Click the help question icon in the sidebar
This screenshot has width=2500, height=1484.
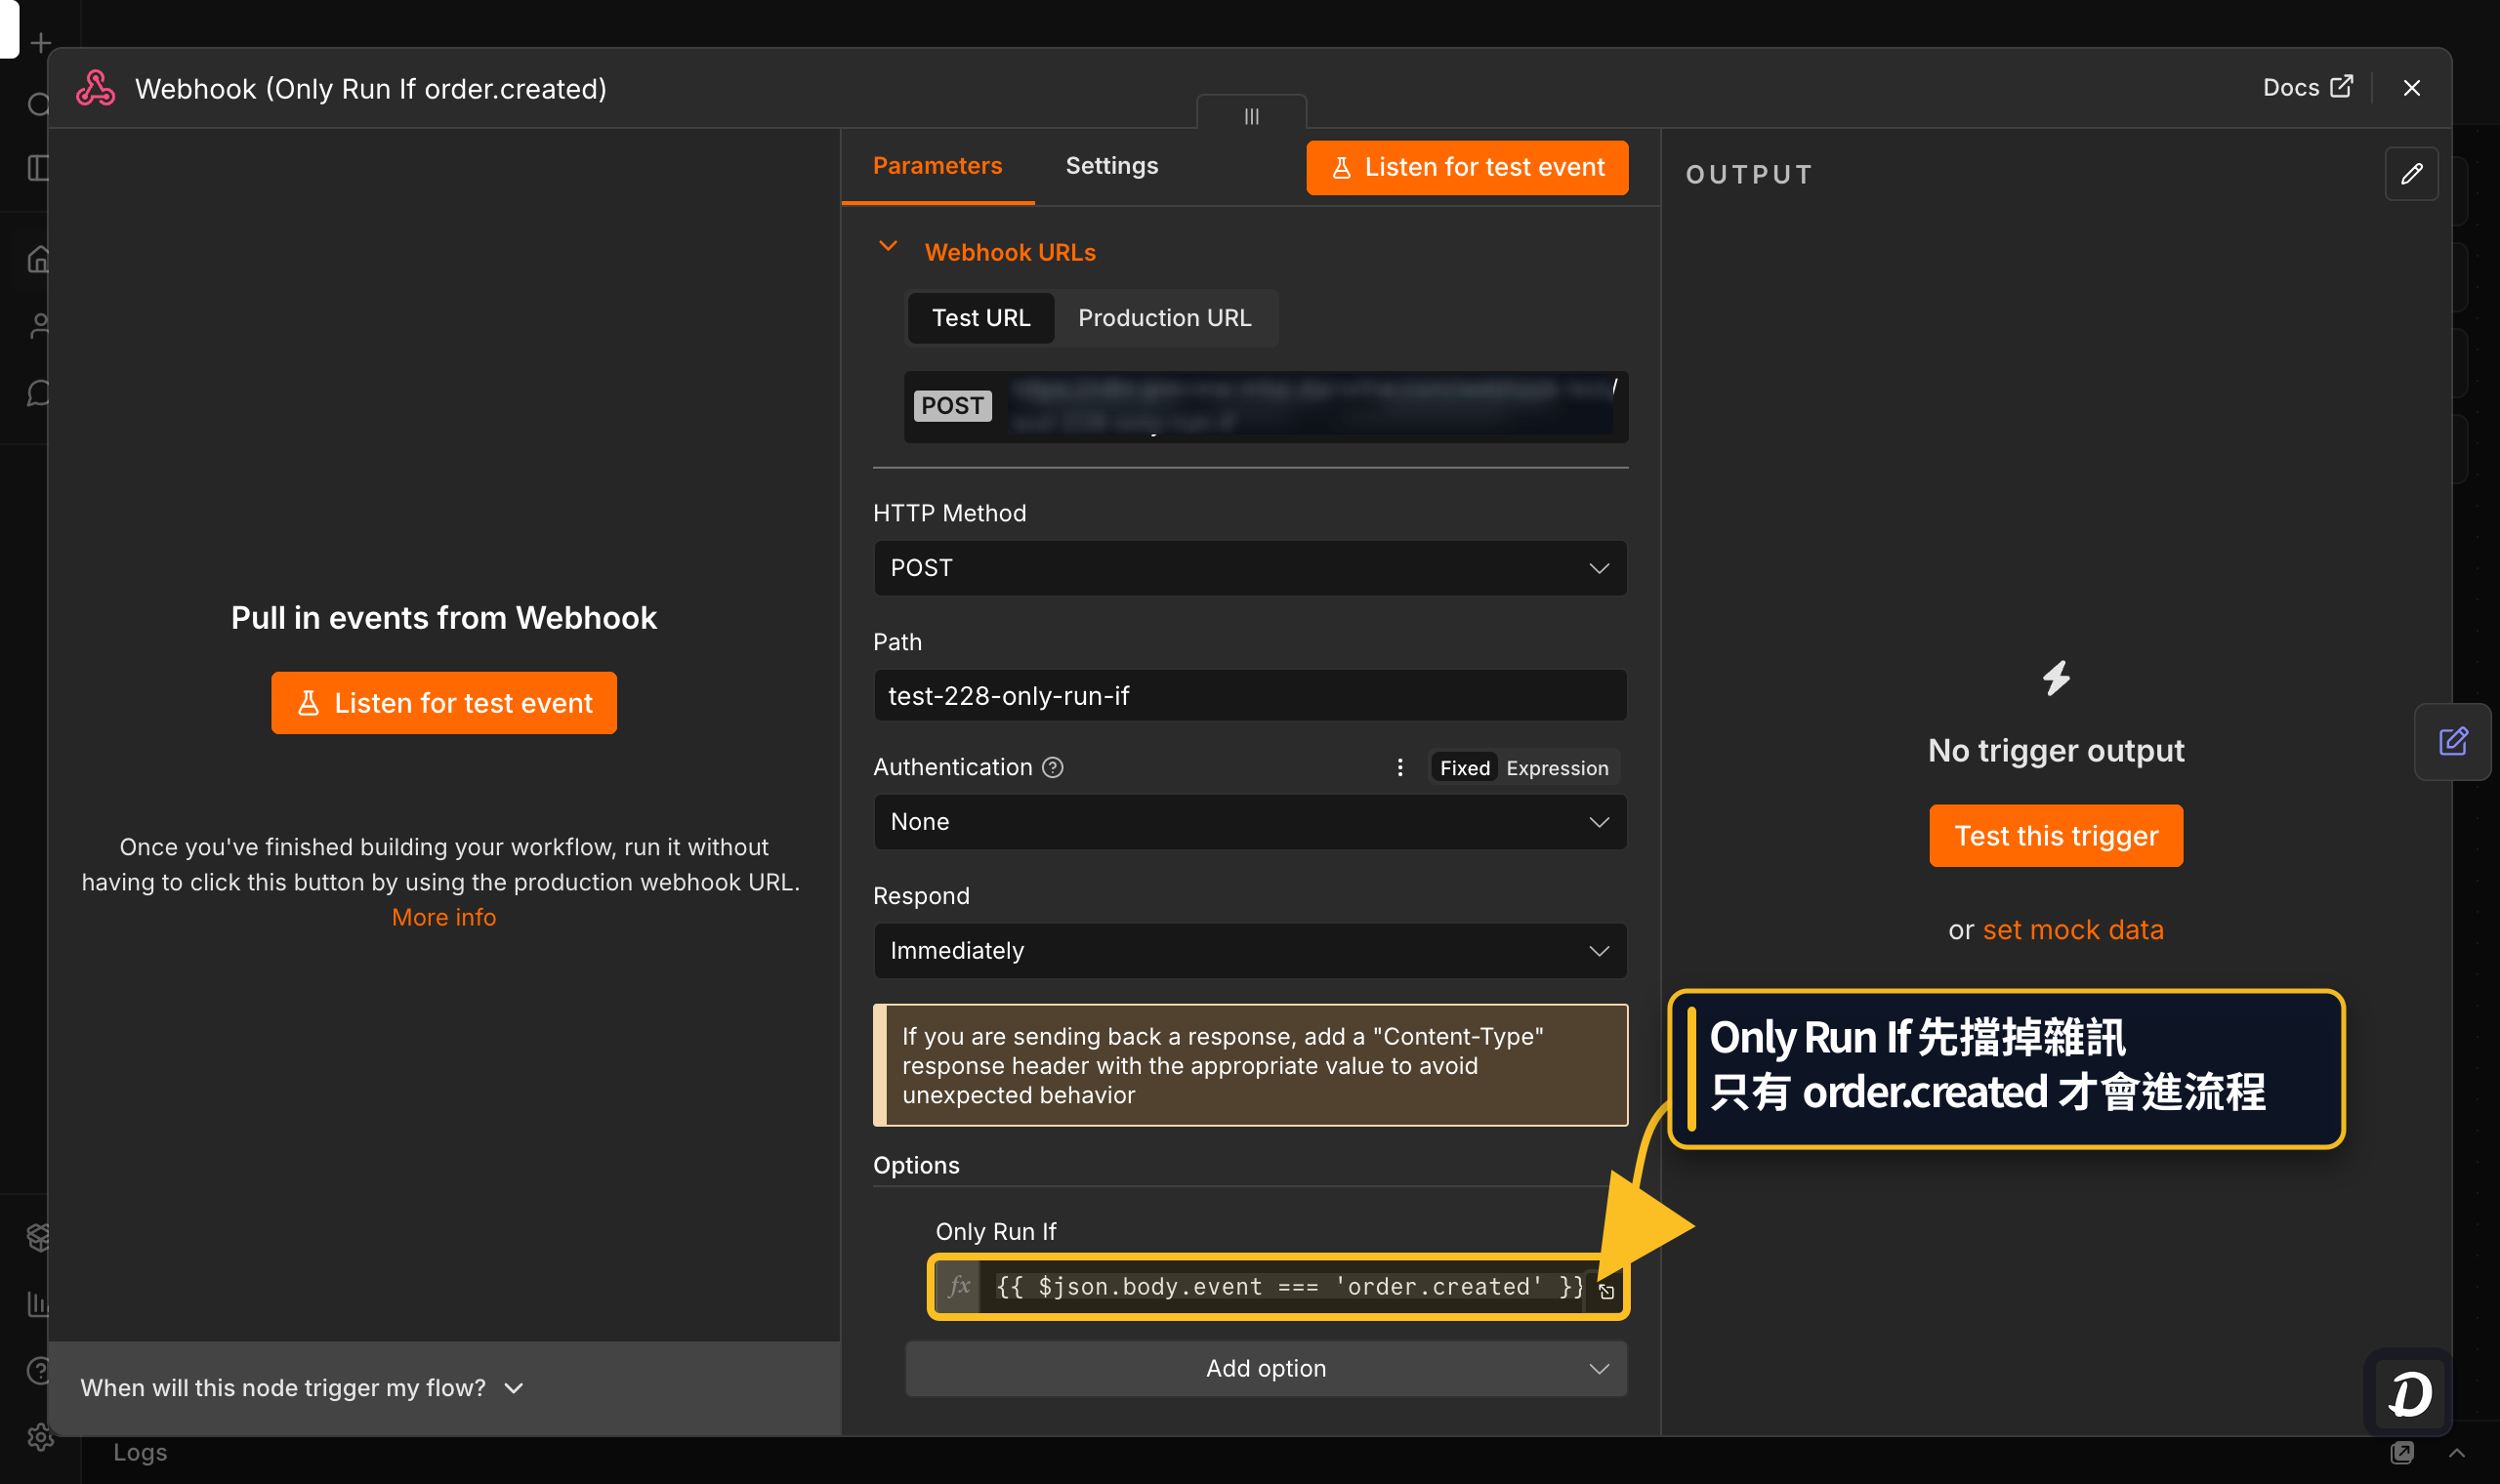click(39, 1370)
